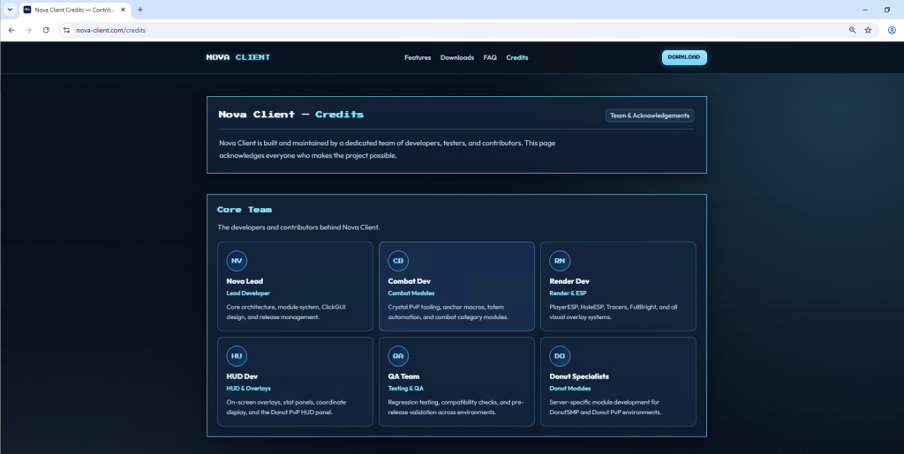Open the browser profile avatar icon
This screenshot has width=904, height=454.
892,30
